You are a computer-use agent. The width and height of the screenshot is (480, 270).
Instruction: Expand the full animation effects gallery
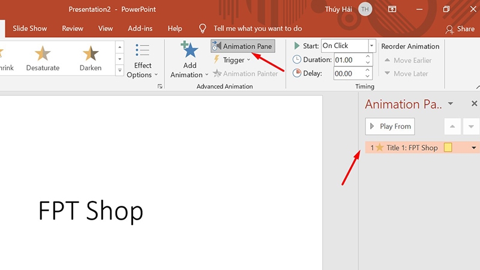click(119, 70)
